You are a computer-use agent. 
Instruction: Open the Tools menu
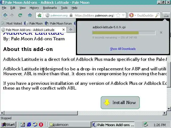pyautogui.click(x=64, y=8)
